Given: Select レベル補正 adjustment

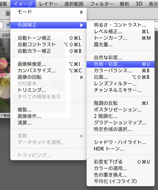Looking at the screenshot, I should coord(121,32).
